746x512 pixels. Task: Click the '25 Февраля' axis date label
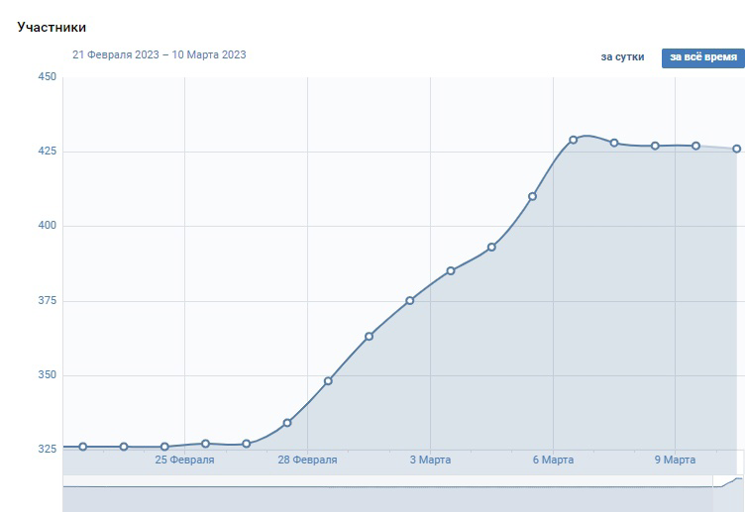tap(184, 460)
